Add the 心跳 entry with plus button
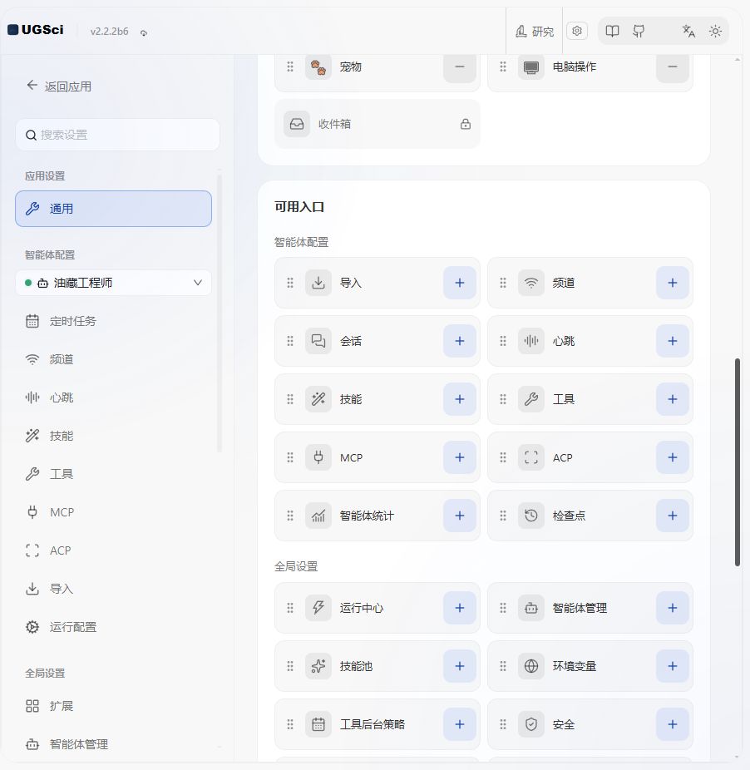This screenshot has width=750, height=770. pyautogui.click(x=673, y=341)
